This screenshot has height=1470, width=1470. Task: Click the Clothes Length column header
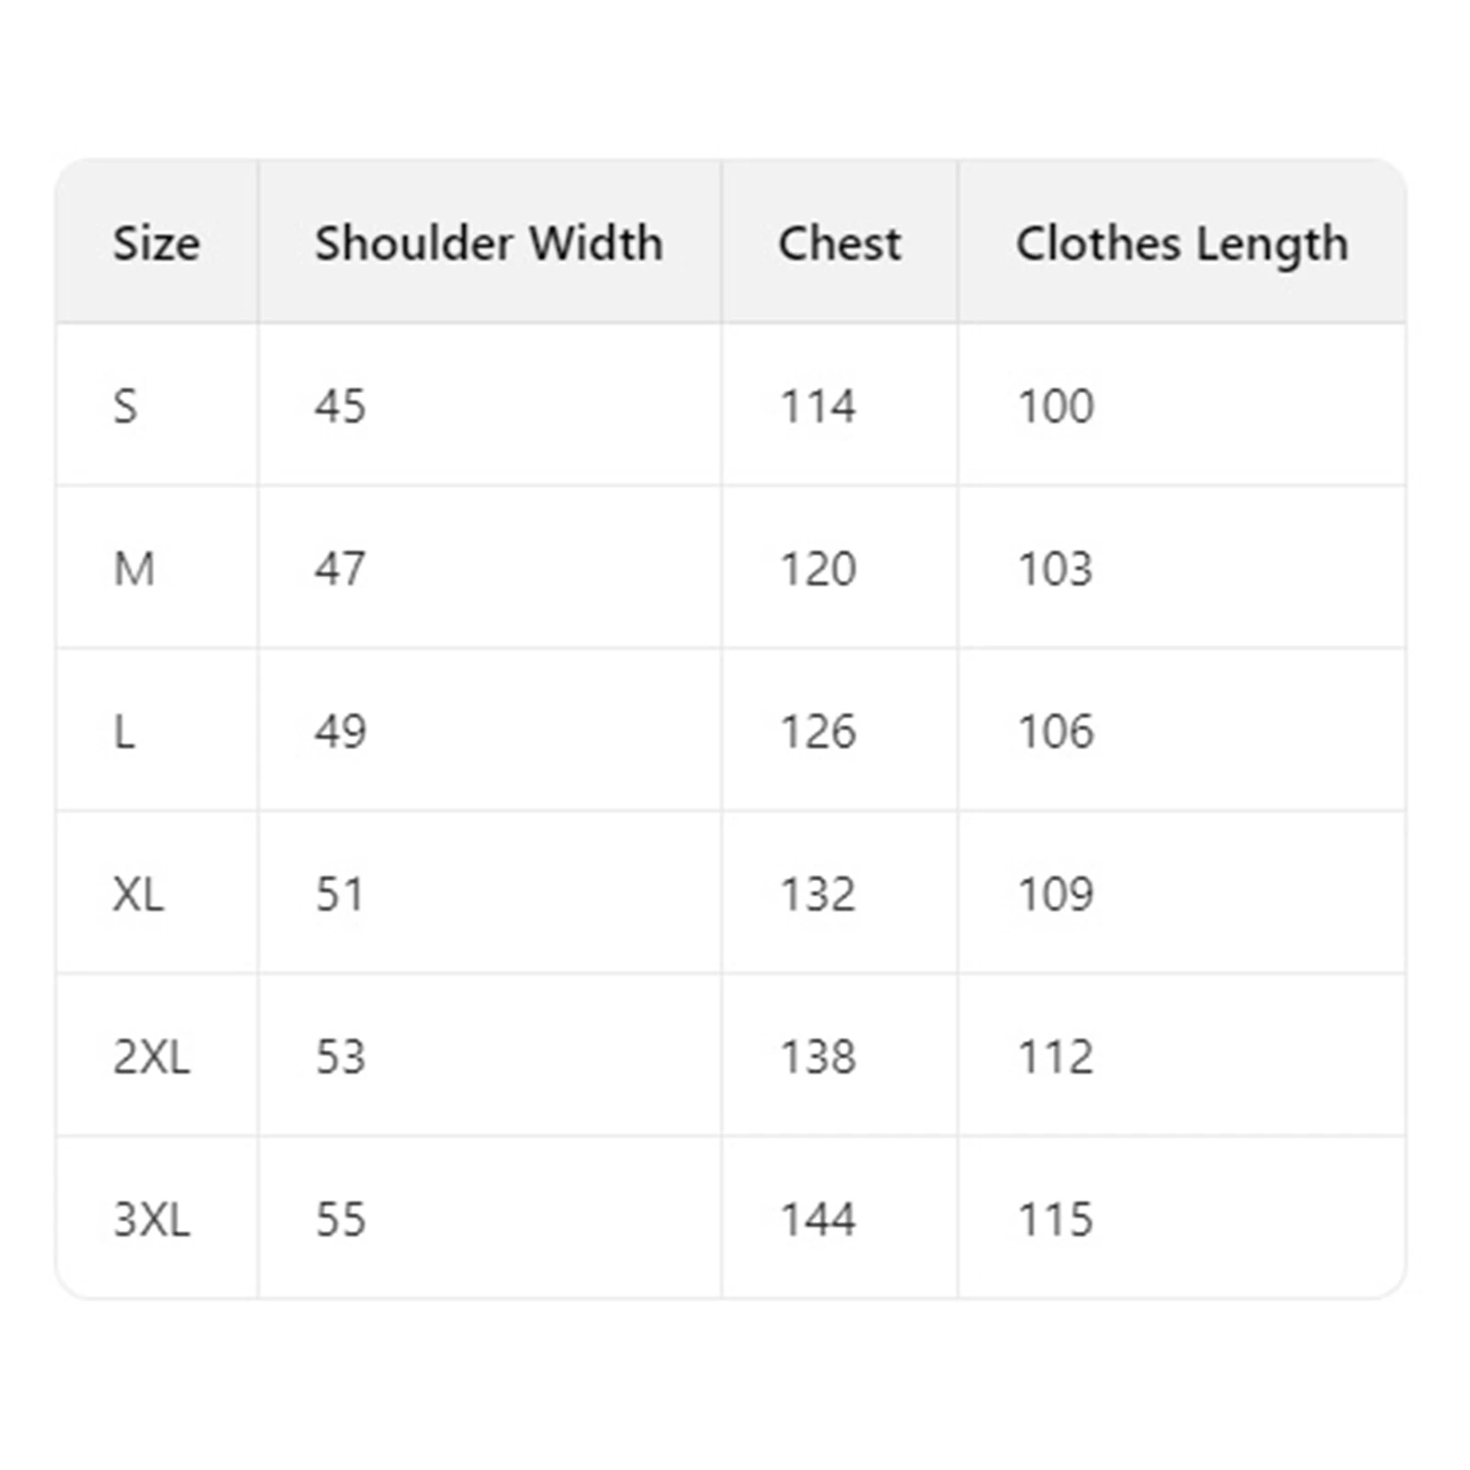pyautogui.click(x=1182, y=243)
